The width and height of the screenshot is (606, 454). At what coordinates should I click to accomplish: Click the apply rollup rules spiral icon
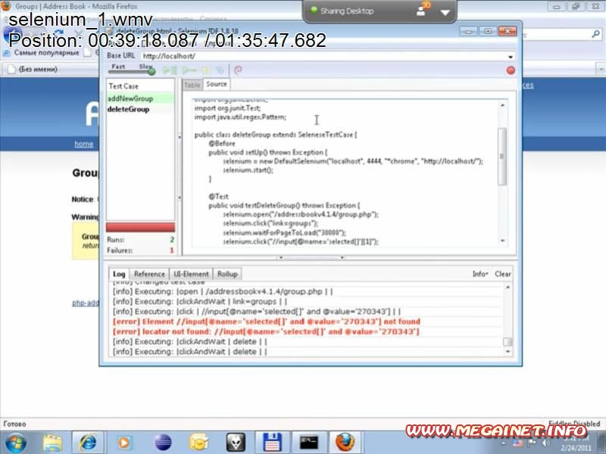[x=238, y=70]
